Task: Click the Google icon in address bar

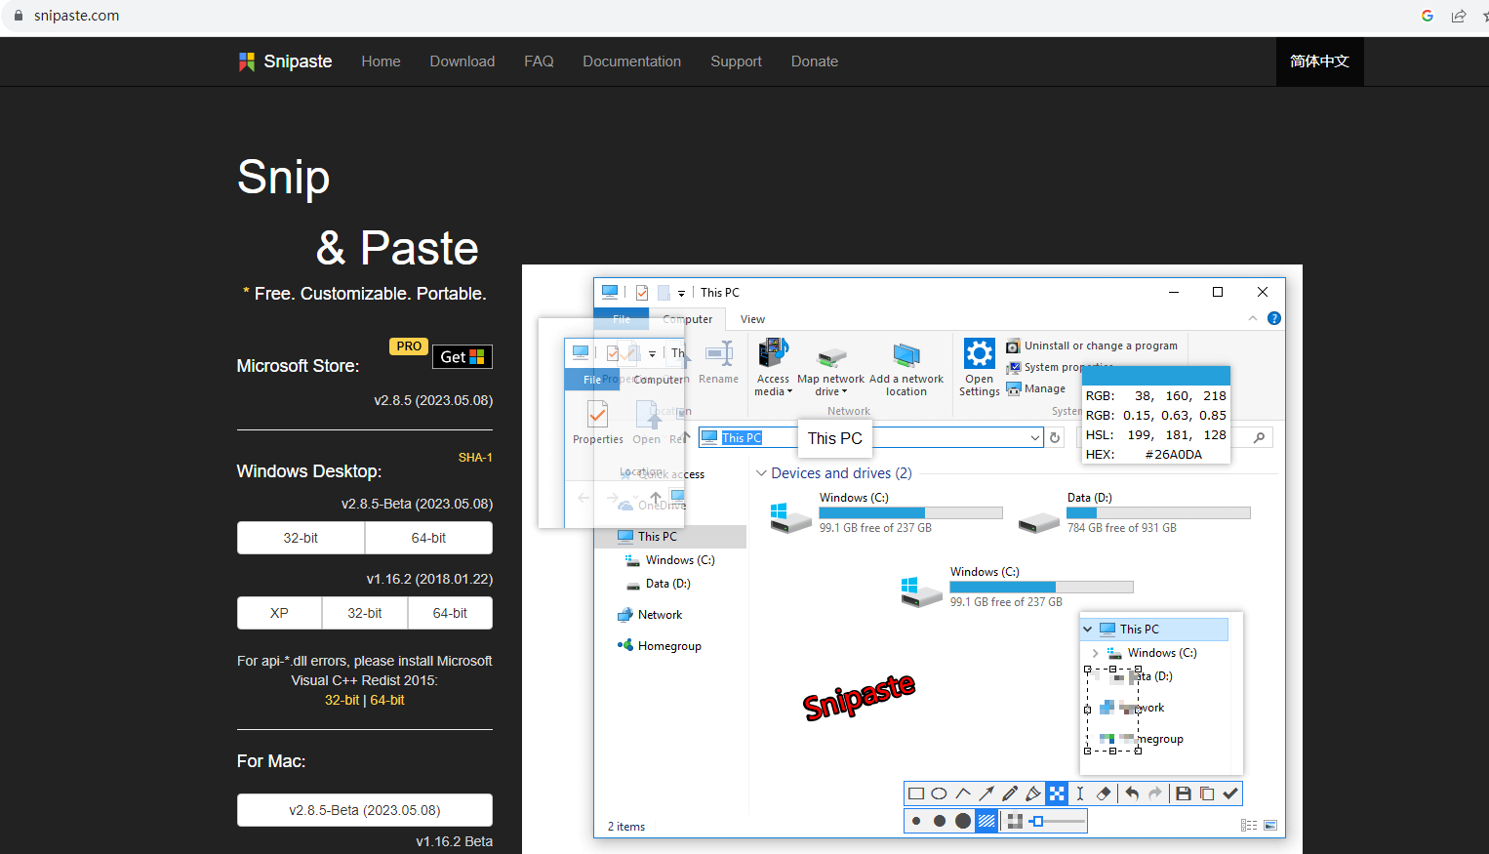Action: (x=1428, y=16)
